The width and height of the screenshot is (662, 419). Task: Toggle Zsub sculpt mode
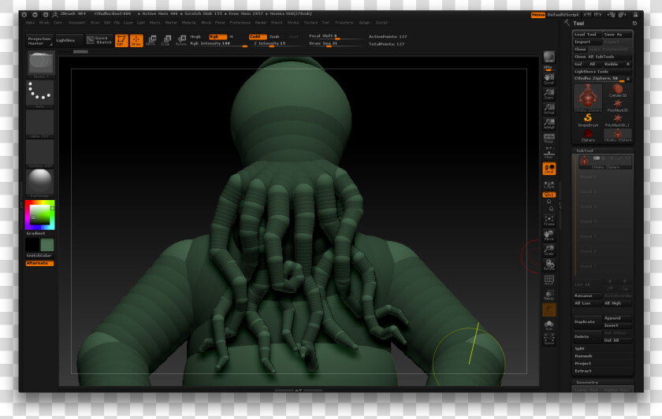pyautogui.click(x=274, y=37)
